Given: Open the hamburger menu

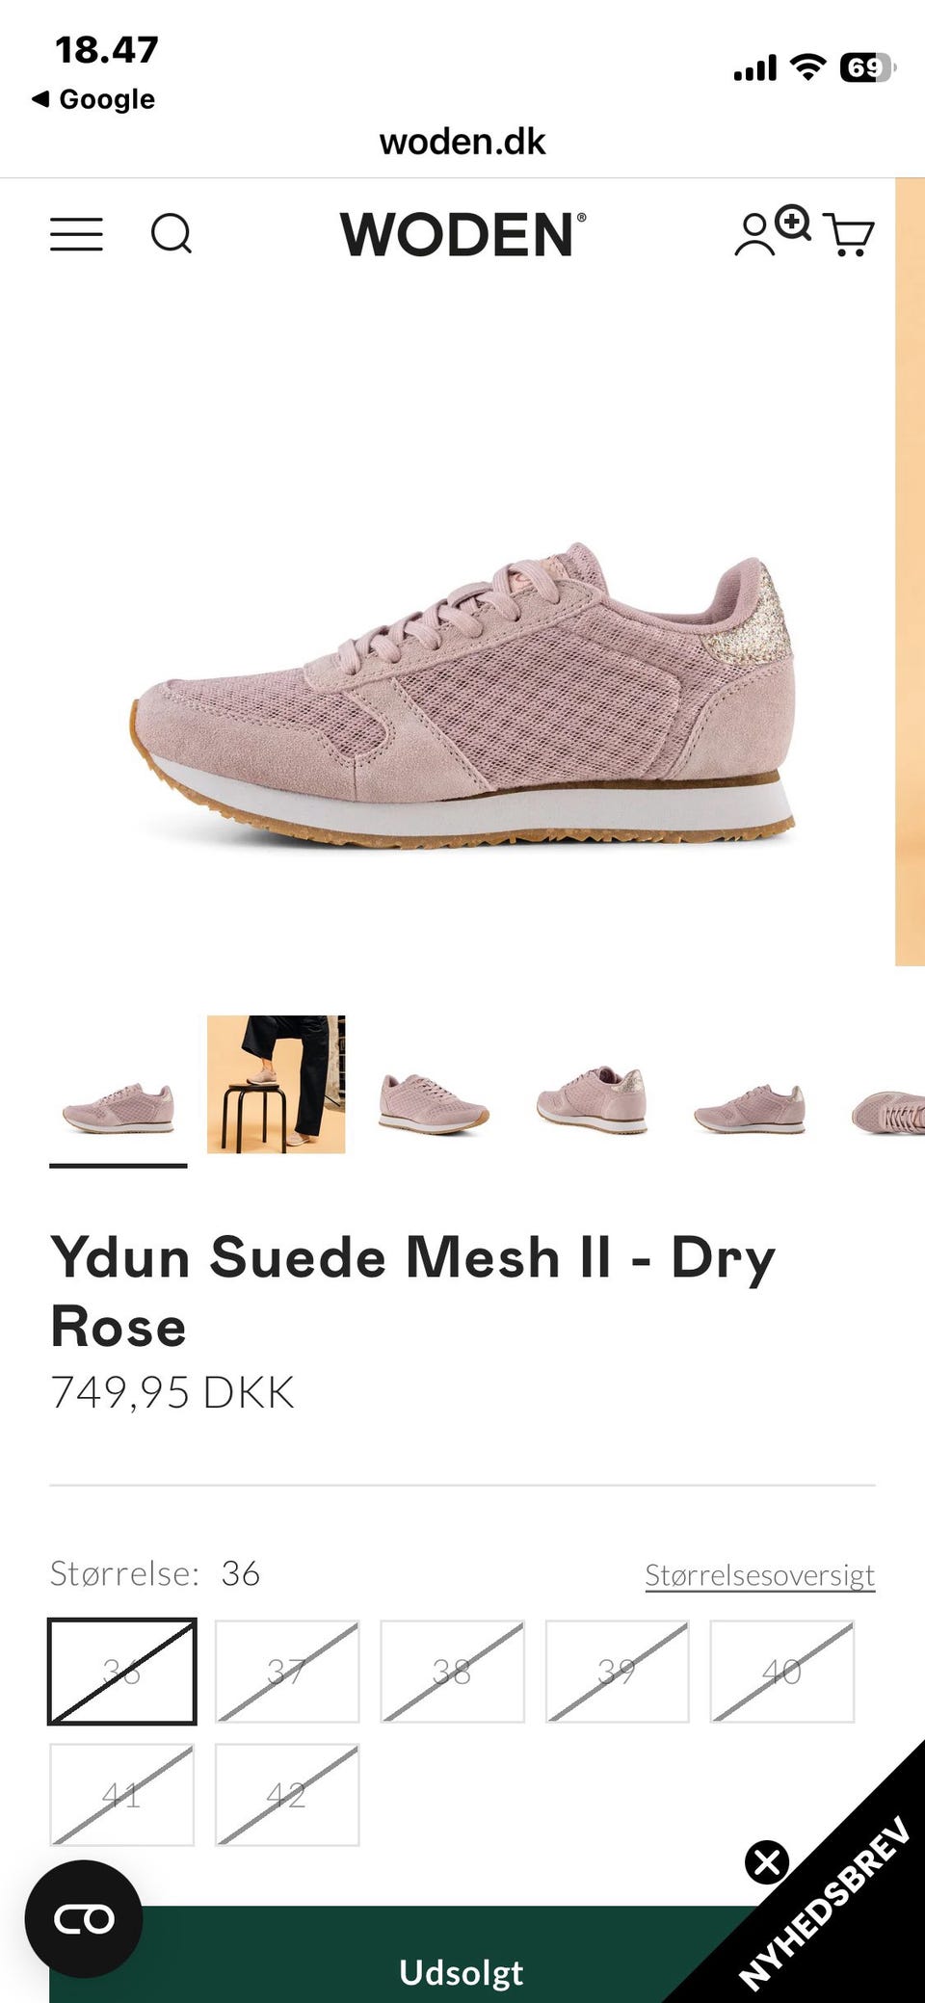Looking at the screenshot, I should pos(76,234).
